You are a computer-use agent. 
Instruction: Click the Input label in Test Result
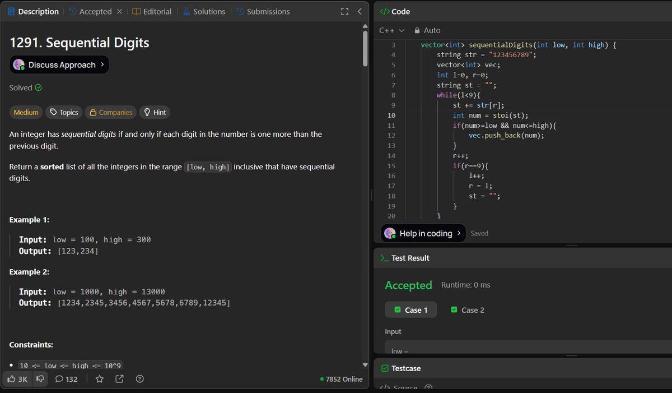[x=393, y=332]
